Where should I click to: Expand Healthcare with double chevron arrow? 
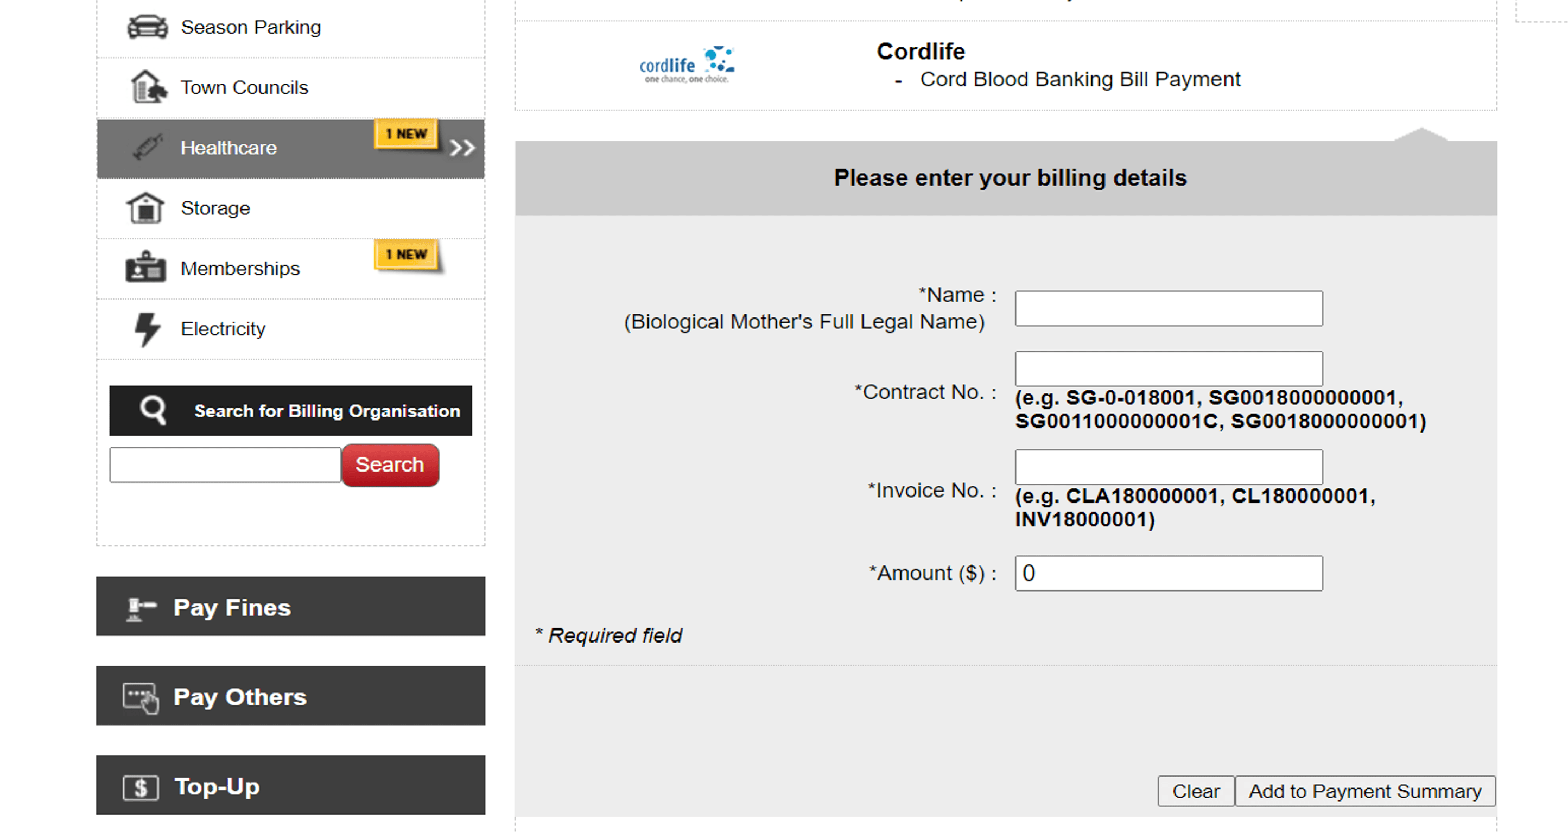point(462,148)
